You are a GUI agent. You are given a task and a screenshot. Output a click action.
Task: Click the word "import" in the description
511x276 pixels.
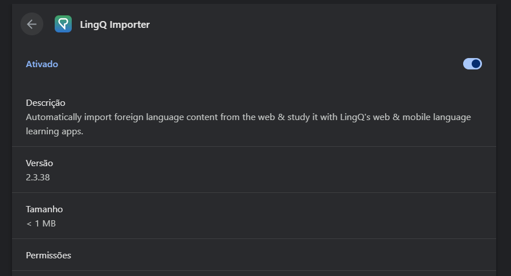[96, 117]
